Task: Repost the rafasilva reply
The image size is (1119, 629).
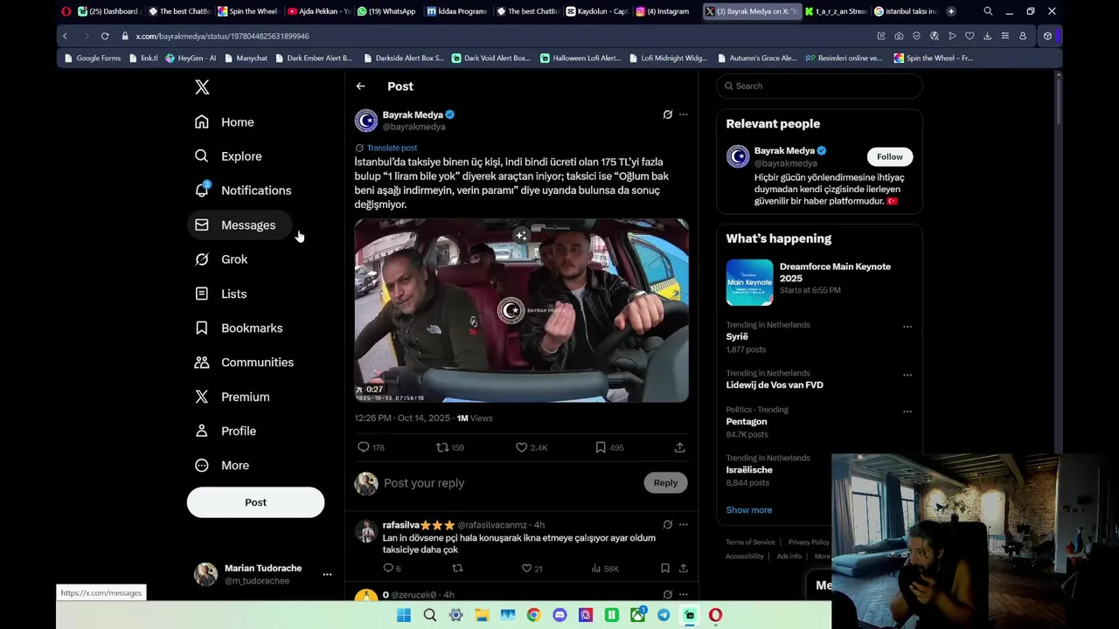Action: [457, 568]
